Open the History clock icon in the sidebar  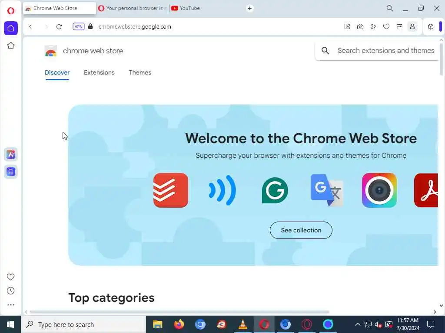(x=10, y=291)
